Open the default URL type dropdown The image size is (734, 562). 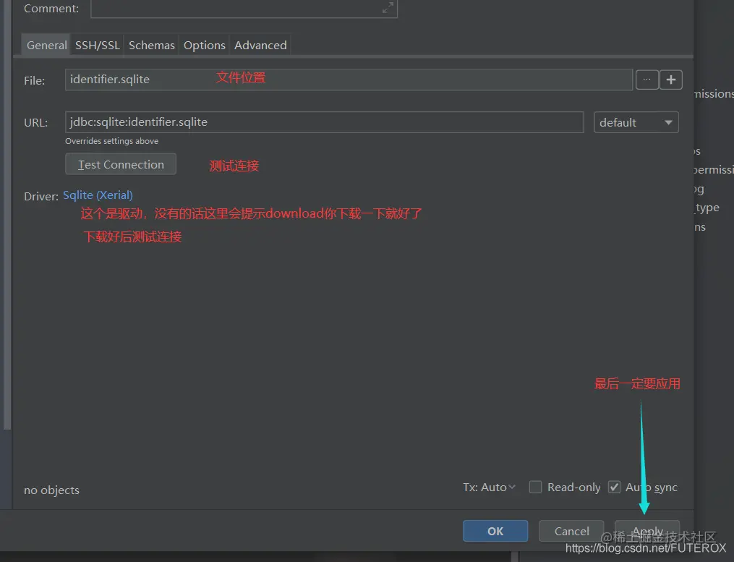636,122
